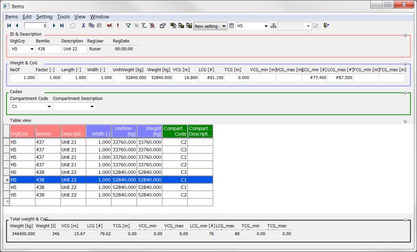Click the greyed funnel-with-cross icon
This screenshot has width=417, height=252.
[x=137, y=26]
